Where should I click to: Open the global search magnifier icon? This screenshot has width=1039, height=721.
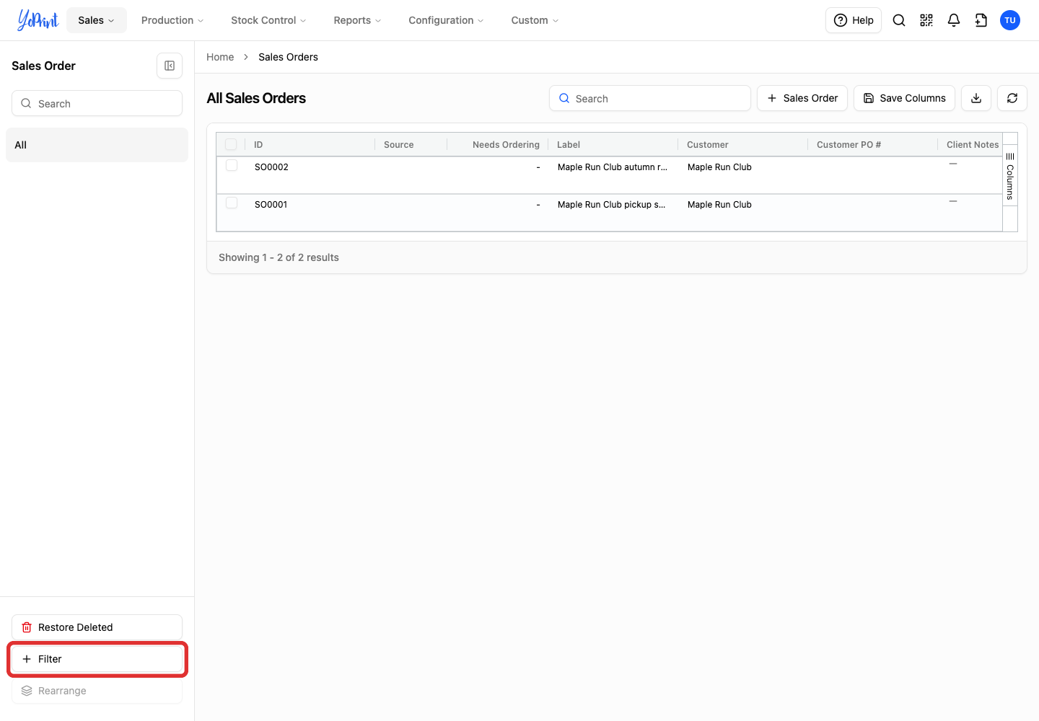point(899,20)
